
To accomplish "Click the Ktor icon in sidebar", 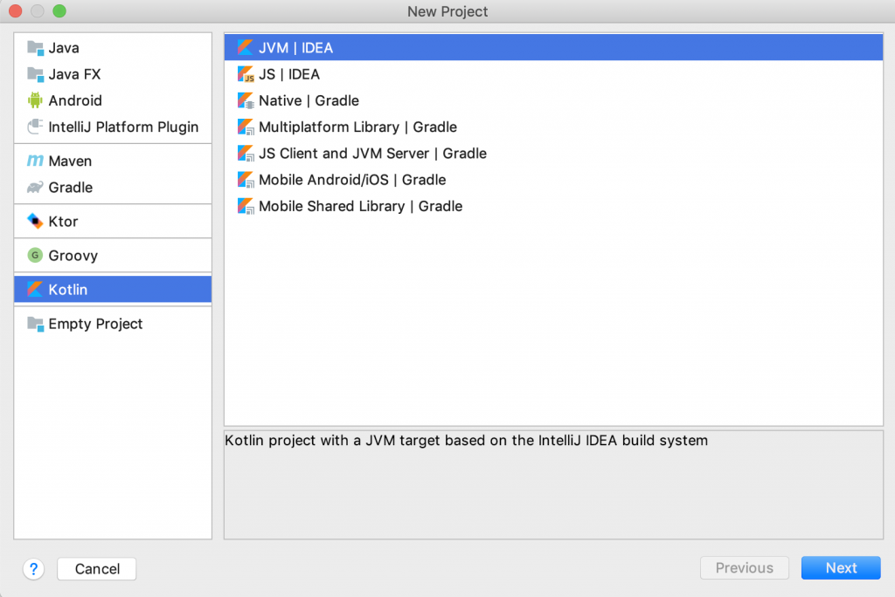I will click(x=35, y=222).
